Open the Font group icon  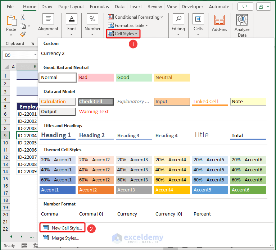[x=72, y=19]
